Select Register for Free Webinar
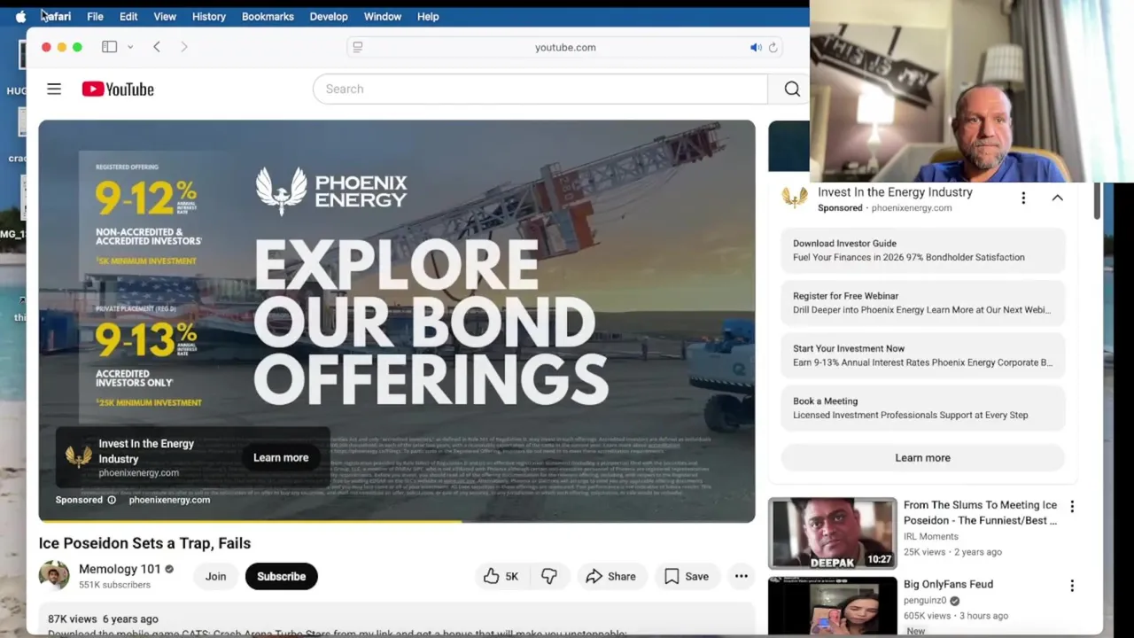1134x638 pixels. [922, 302]
